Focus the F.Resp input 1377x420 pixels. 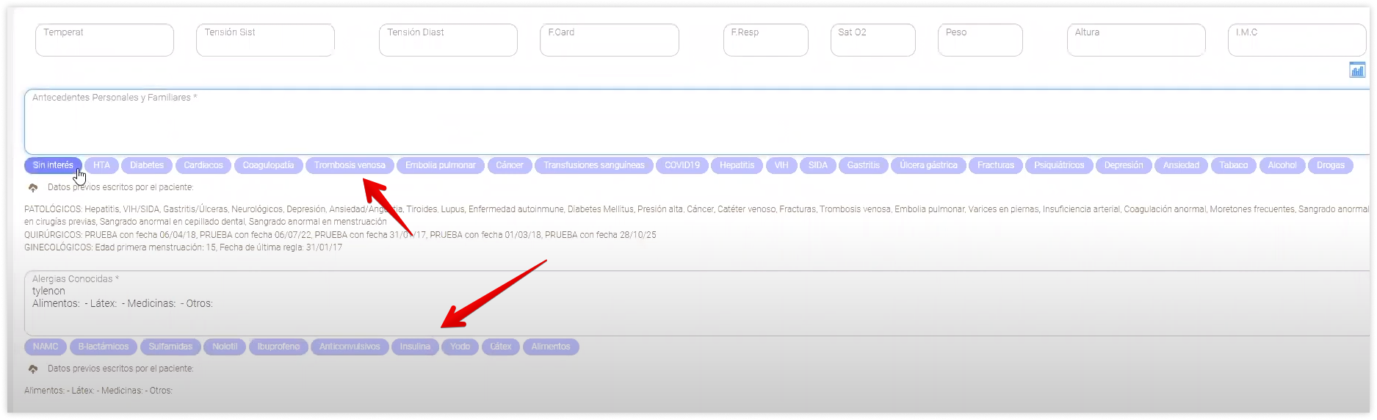pos(766,40)
